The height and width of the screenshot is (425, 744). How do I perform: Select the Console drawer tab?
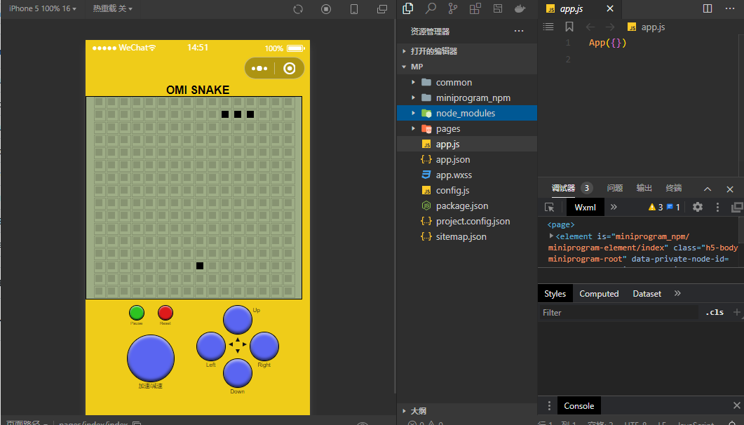pos(579,405)
